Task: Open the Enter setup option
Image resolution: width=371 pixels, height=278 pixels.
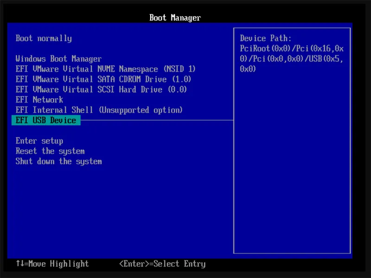Action: coord(39,141)
